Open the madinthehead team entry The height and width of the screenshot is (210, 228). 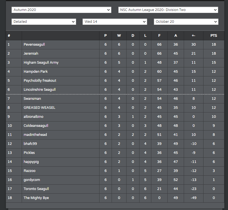click(35, 135)
